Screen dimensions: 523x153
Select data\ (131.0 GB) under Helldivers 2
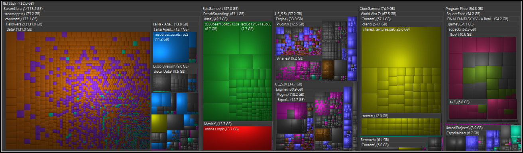[19, 29]
